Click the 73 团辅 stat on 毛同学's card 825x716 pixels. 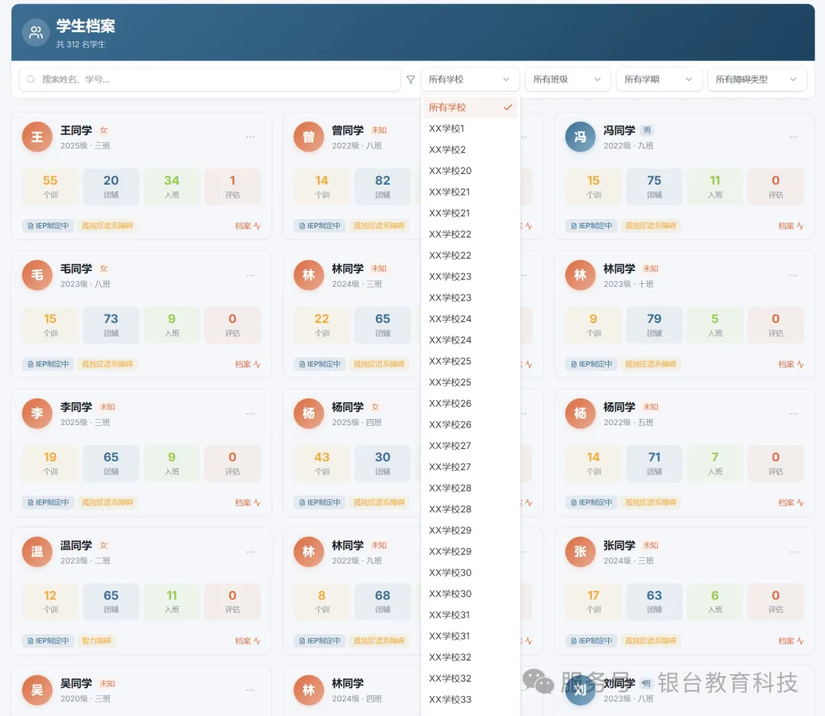click(x=111, y=325)
